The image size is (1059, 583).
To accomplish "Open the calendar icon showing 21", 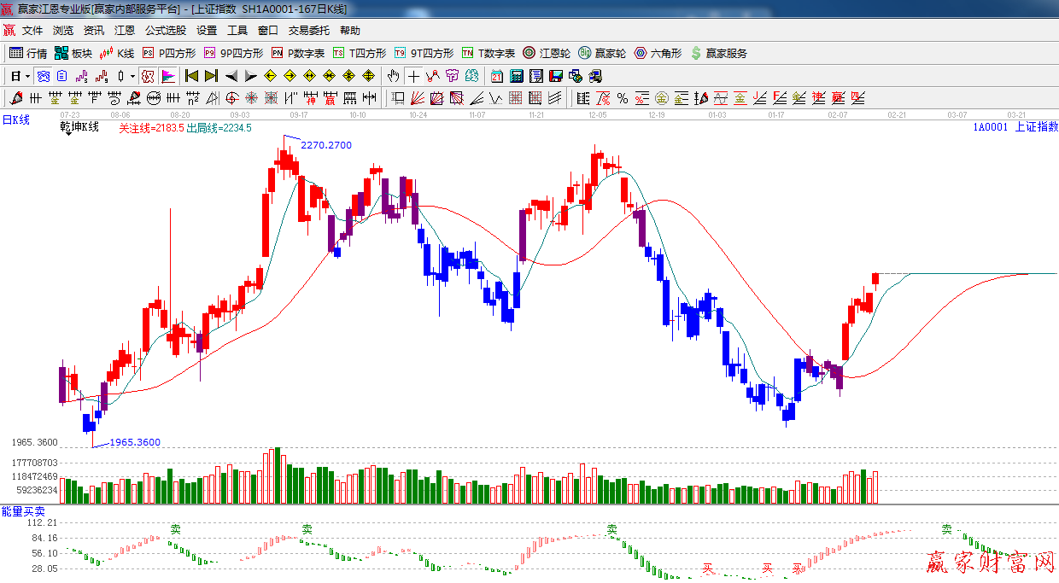I will pyautogui.click(x=496, y=76).
